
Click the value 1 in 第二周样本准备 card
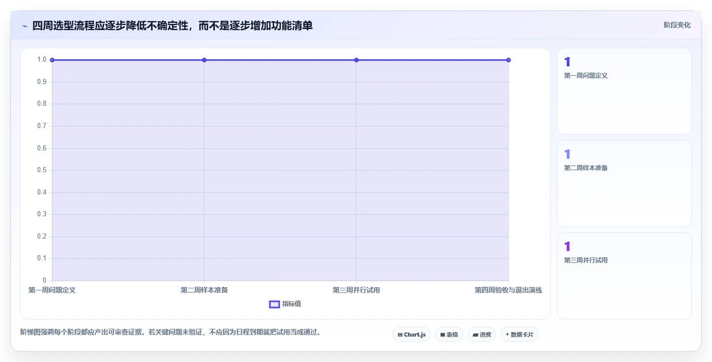567,154
